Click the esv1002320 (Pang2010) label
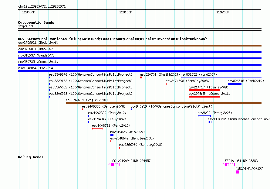Viewport: 270px width, 189px height. [x=107, y=113]
